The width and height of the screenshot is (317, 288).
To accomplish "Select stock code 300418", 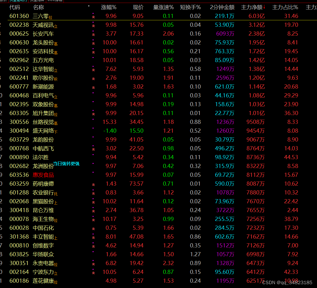I will [19, 210].
